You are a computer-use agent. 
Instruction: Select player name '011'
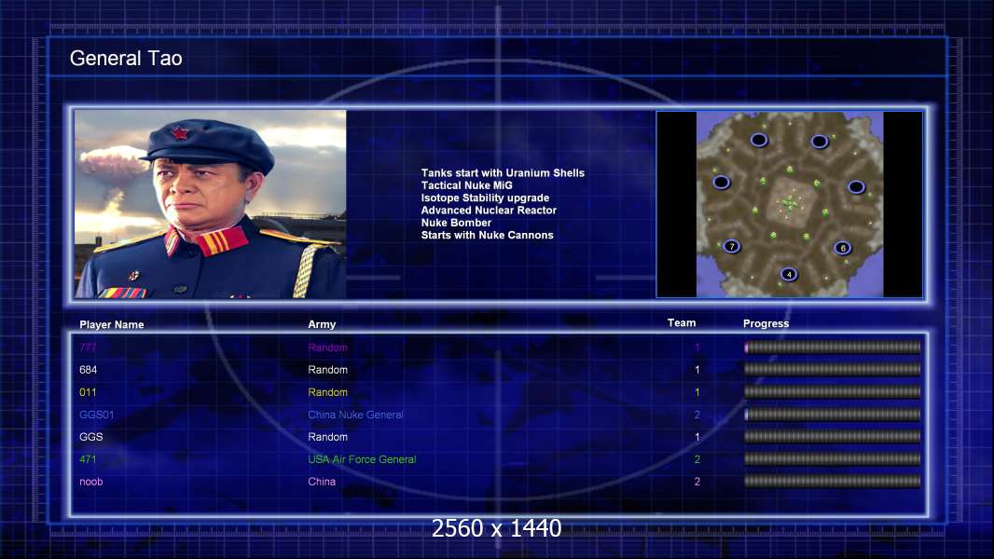pos(88,392)
